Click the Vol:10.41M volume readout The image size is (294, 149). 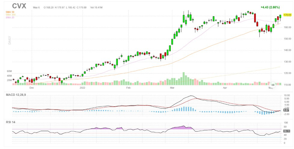point(96,8)
